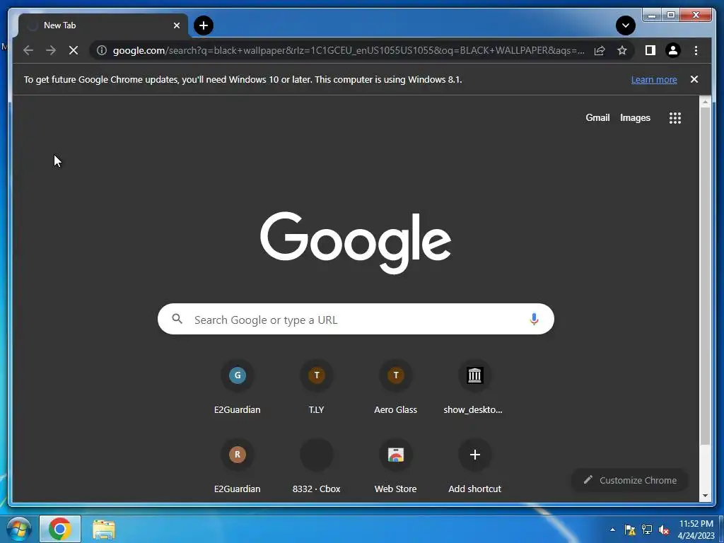This screenshot has width=724, height=543.
Task: Open the E2Guardian shortcut with R icon
Action: tap(238, 467)
